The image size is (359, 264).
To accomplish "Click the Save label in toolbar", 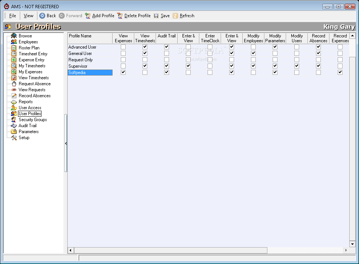I will [165, 16].
